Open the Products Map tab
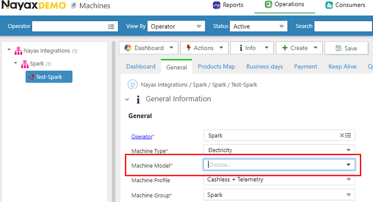The image size is (373, 202). [x=216, y=67]
